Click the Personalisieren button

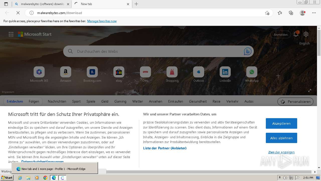[x=295, y=102]
